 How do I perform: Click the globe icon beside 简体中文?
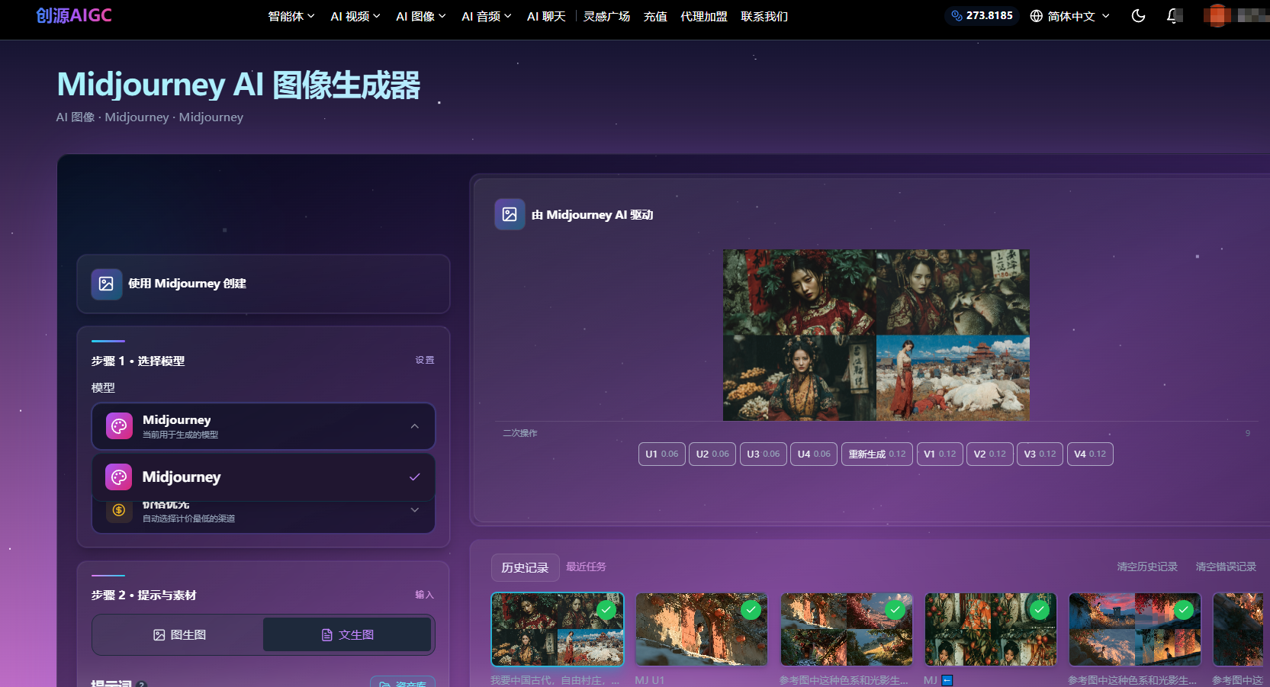pos(1036,16)
